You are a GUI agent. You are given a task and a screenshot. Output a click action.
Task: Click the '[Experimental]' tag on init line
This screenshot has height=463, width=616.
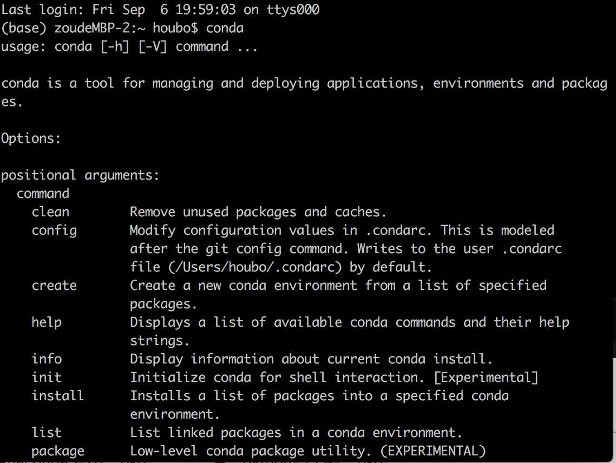click(x=486, y=378)
